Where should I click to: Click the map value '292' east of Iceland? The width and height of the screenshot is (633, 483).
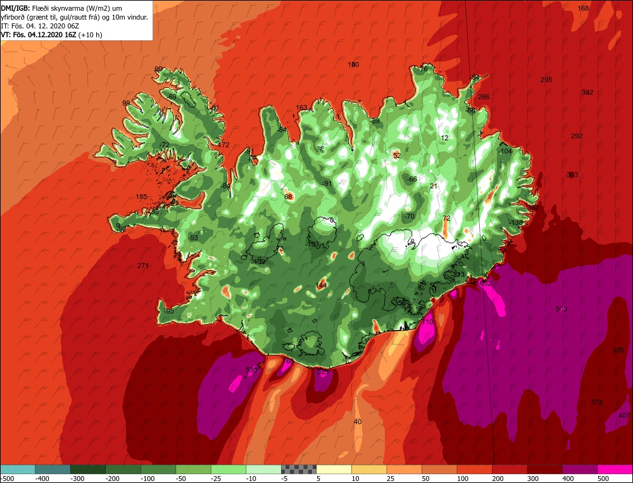[x=577, y=136]
